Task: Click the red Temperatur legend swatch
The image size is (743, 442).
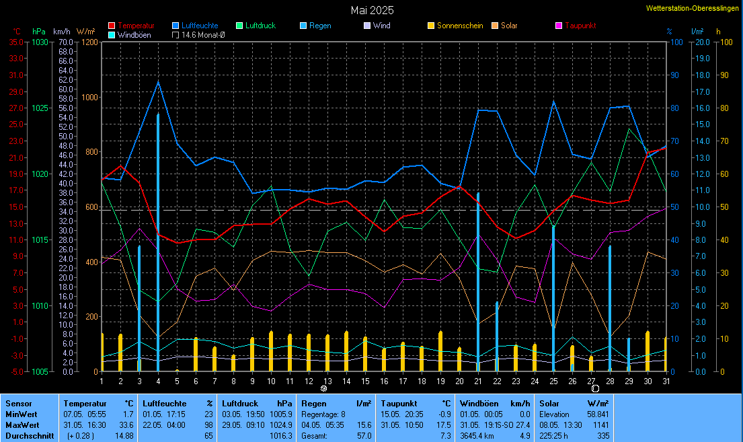Action: [x=112, y=26]
